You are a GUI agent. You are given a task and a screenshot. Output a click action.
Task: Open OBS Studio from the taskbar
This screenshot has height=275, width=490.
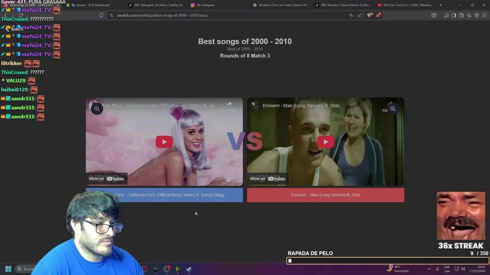[x=167, y=269]
